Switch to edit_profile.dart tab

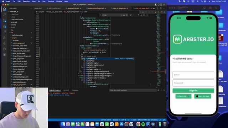(55, 9)
